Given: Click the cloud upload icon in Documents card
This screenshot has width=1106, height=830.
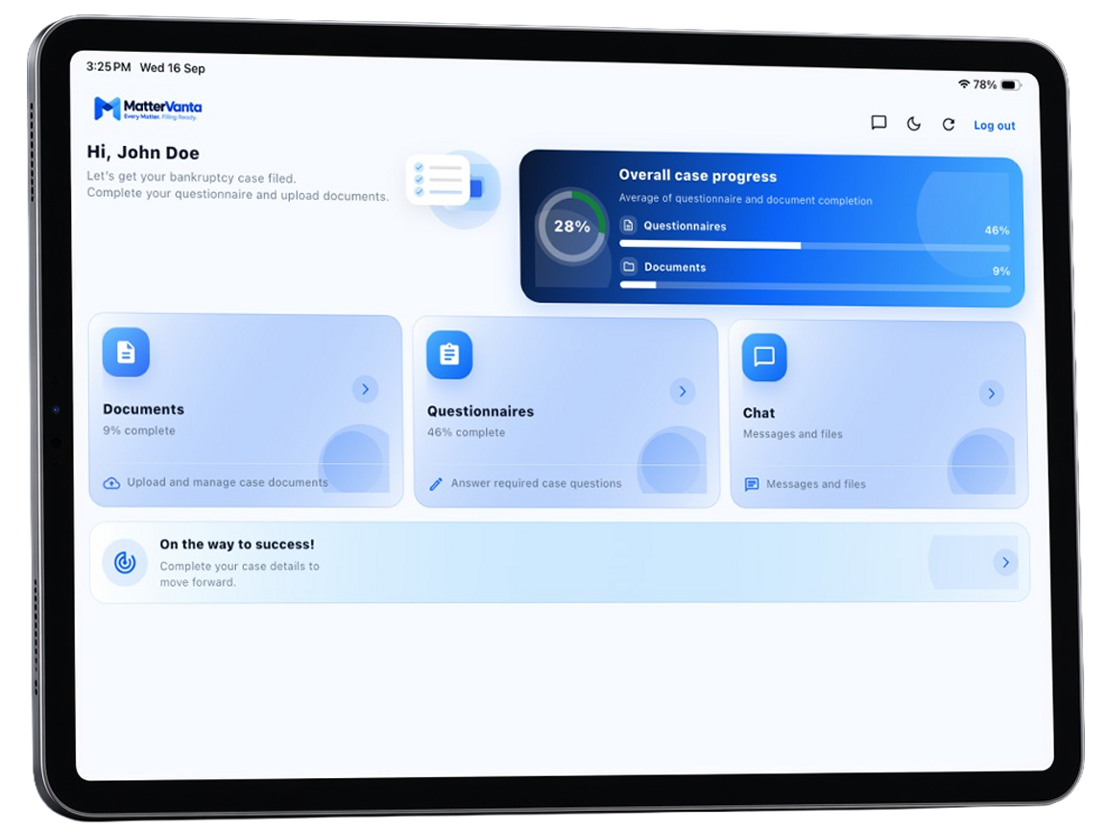Looking at the screenshot, I should point(111,483).
